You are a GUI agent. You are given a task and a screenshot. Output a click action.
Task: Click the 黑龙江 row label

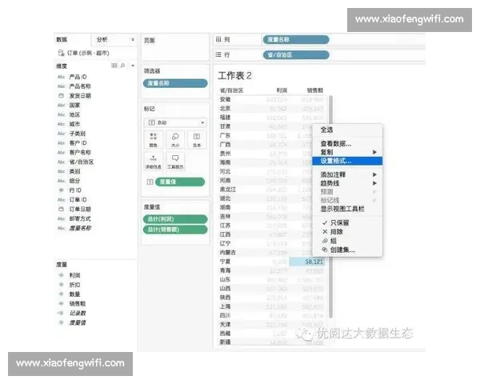[x=228, y=190]
